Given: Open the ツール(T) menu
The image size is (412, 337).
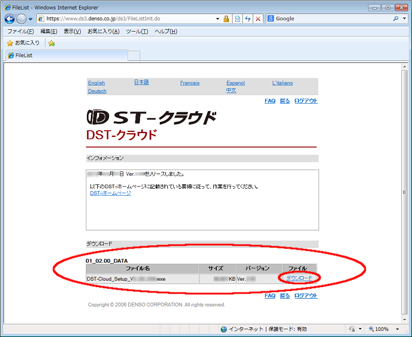Looking at the screenshot, I should 137,32.
